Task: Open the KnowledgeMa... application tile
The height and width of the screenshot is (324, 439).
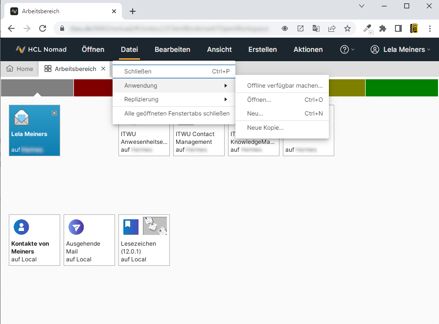Action: (254, 146)
